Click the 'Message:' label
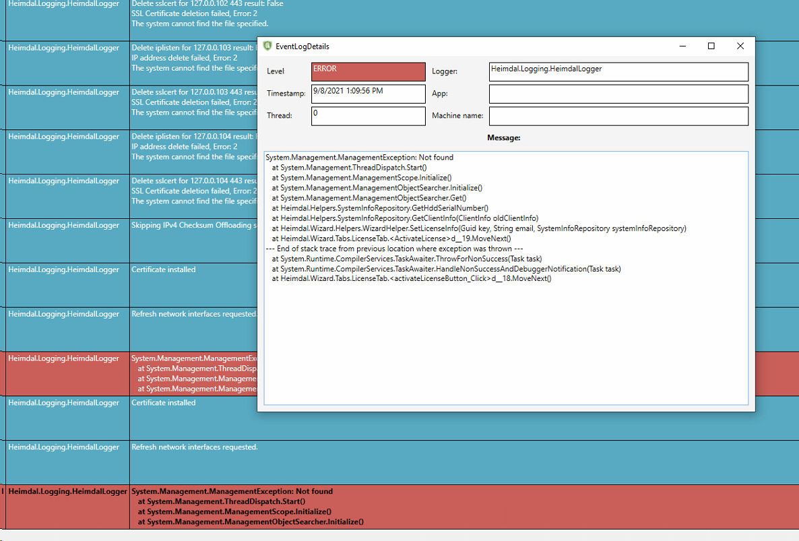The height and width of the screenshot is (541, 799). point(503,137)
